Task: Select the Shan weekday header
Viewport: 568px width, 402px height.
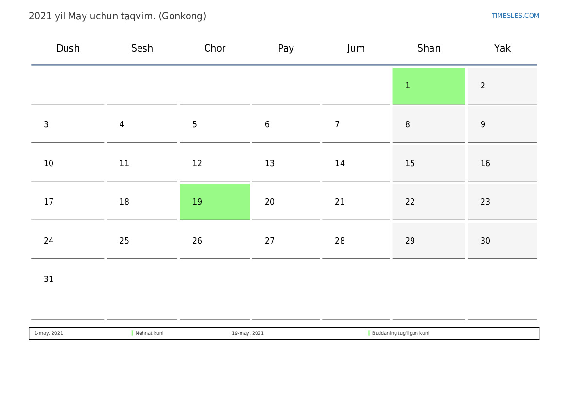Action: point(429,48)
